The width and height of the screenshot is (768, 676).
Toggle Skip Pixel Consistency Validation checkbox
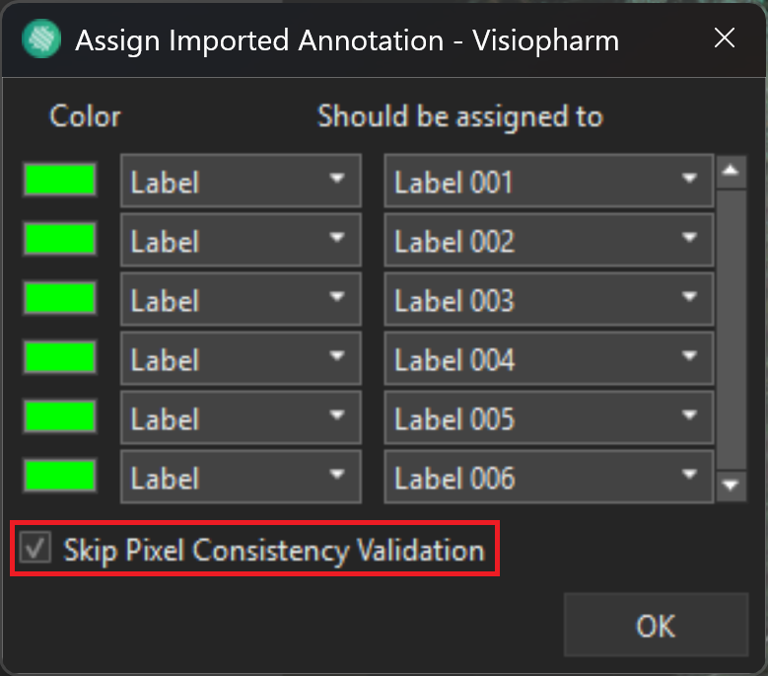pos(36,549)
